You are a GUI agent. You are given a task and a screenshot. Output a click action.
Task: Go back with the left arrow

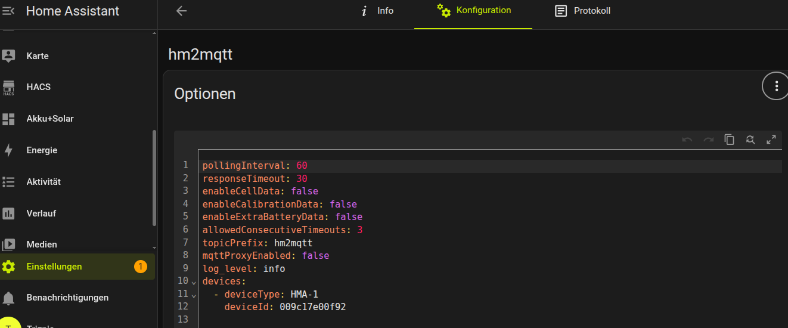tap(182, 11)
